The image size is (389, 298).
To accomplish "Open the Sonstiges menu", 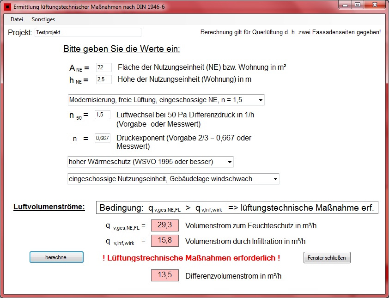I will pos(43,19).
